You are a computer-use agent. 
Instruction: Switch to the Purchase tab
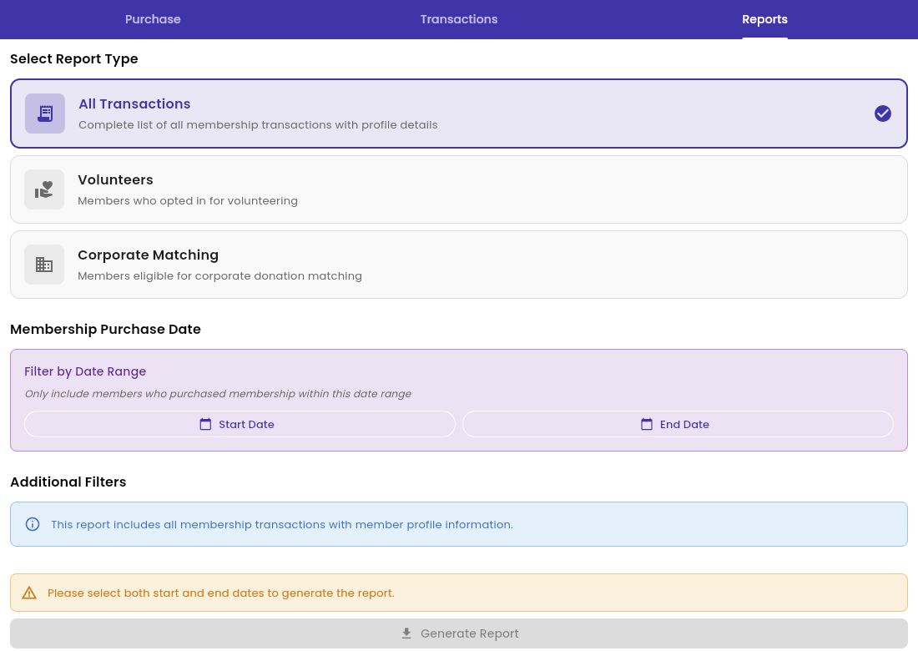153,19
